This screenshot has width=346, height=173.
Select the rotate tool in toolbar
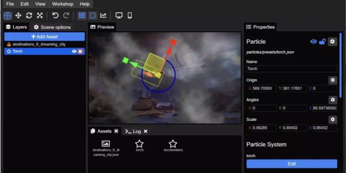pos(29,16)
